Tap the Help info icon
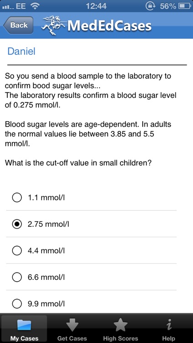This screenshot has height=343, width=193. point(168,325)
